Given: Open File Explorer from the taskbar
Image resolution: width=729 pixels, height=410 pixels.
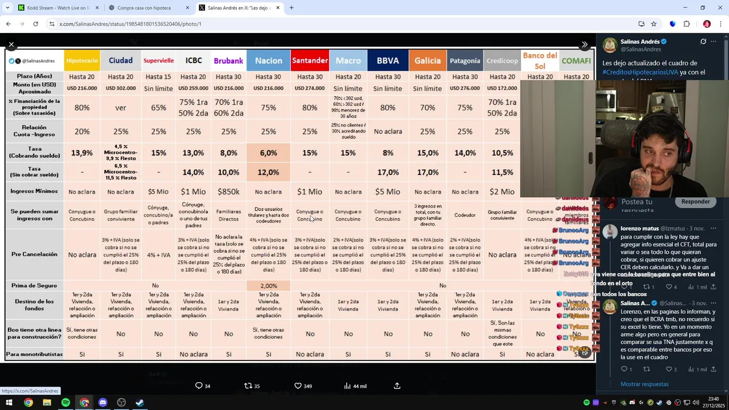Looking at the screenshot, I should [x=47, y=403].
